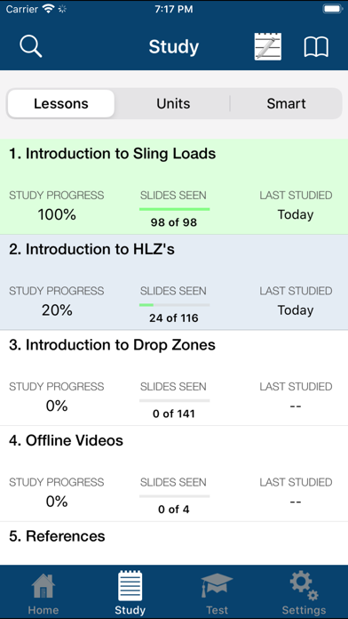This screenshot has width=348, height=619.
Task: Tap the 98 of 98 slides progress bar
Action: pos(174,209)
